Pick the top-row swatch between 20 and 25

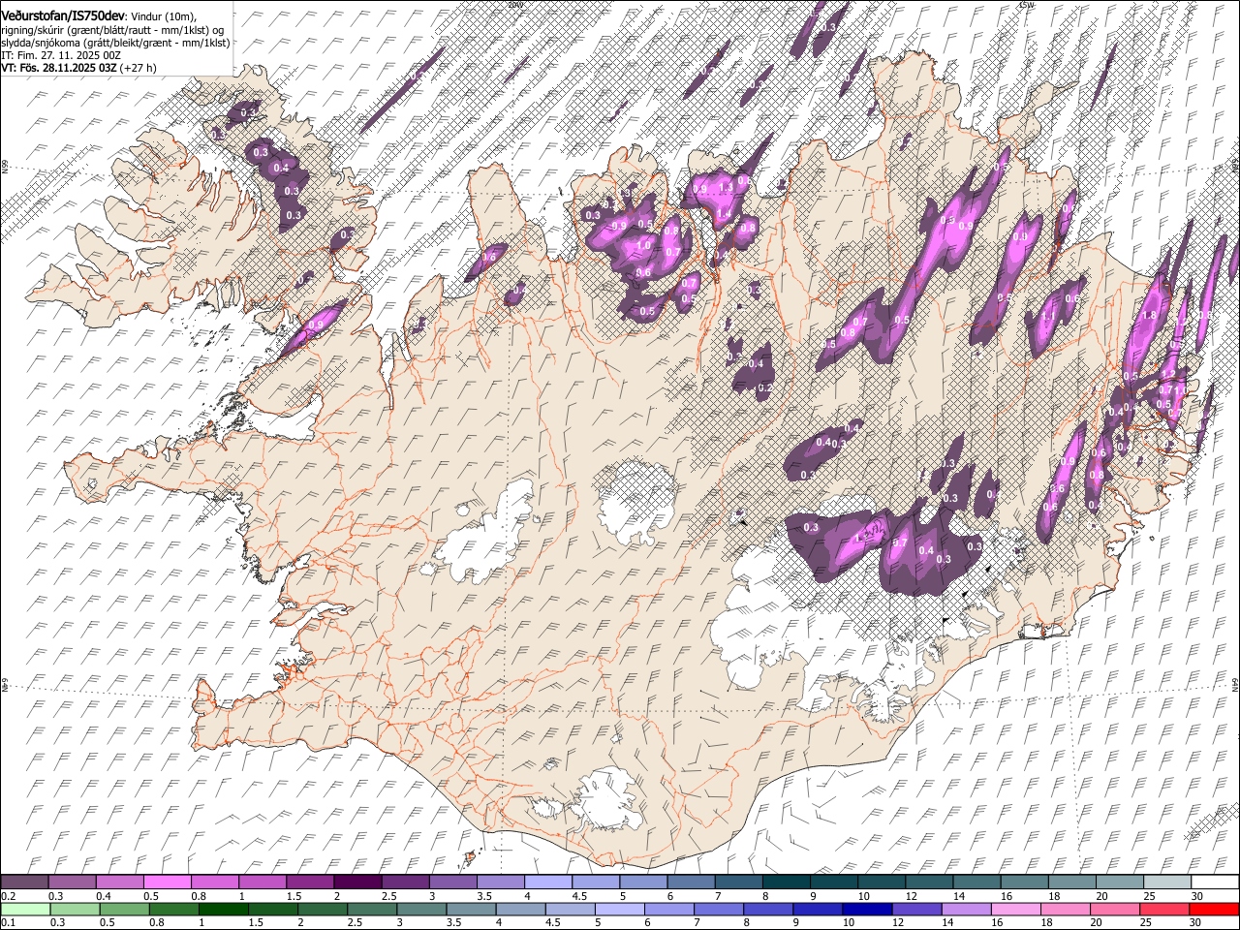pyautogui.click(x=1119, y=882)
